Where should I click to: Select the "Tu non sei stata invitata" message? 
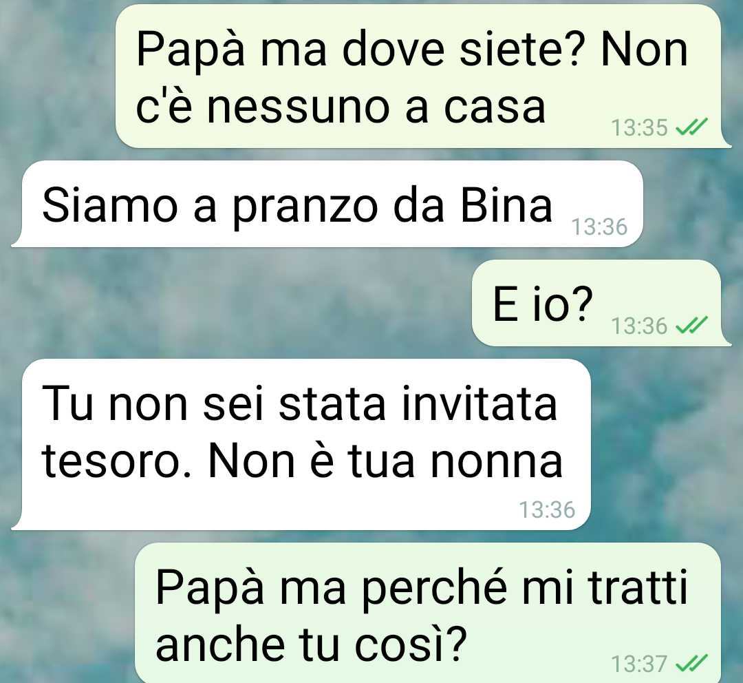[301, 444]
